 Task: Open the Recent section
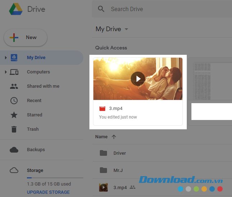[x=34, y=101]
